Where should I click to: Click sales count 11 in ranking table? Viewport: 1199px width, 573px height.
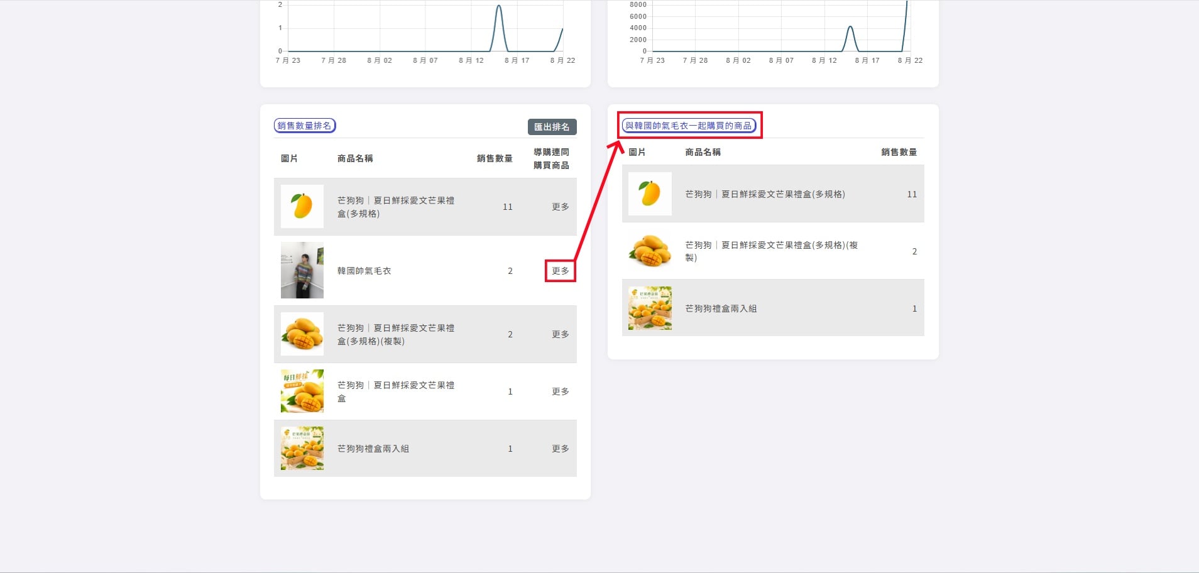tap(508, 207)
